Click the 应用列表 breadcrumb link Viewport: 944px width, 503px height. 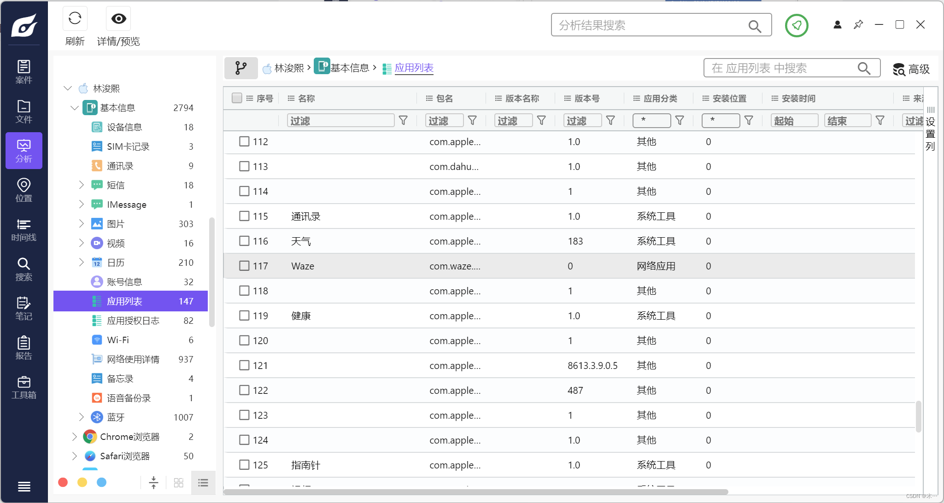click(x=414, y=68)
